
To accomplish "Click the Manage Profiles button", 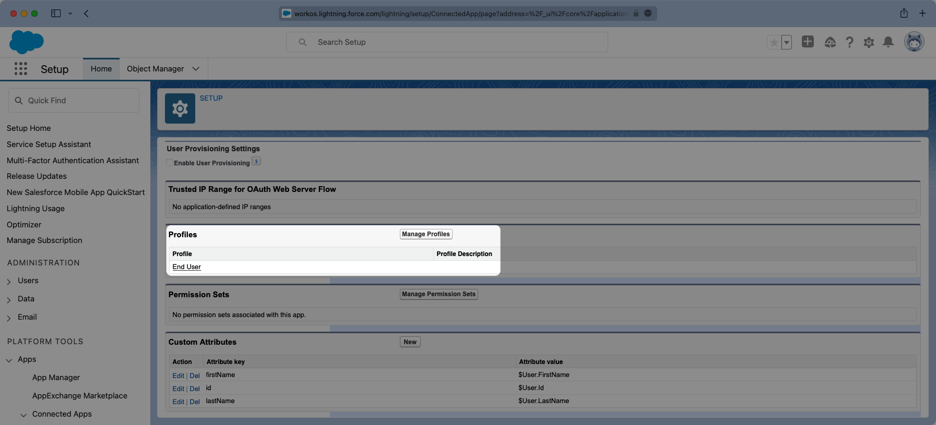I will (425, 234).
